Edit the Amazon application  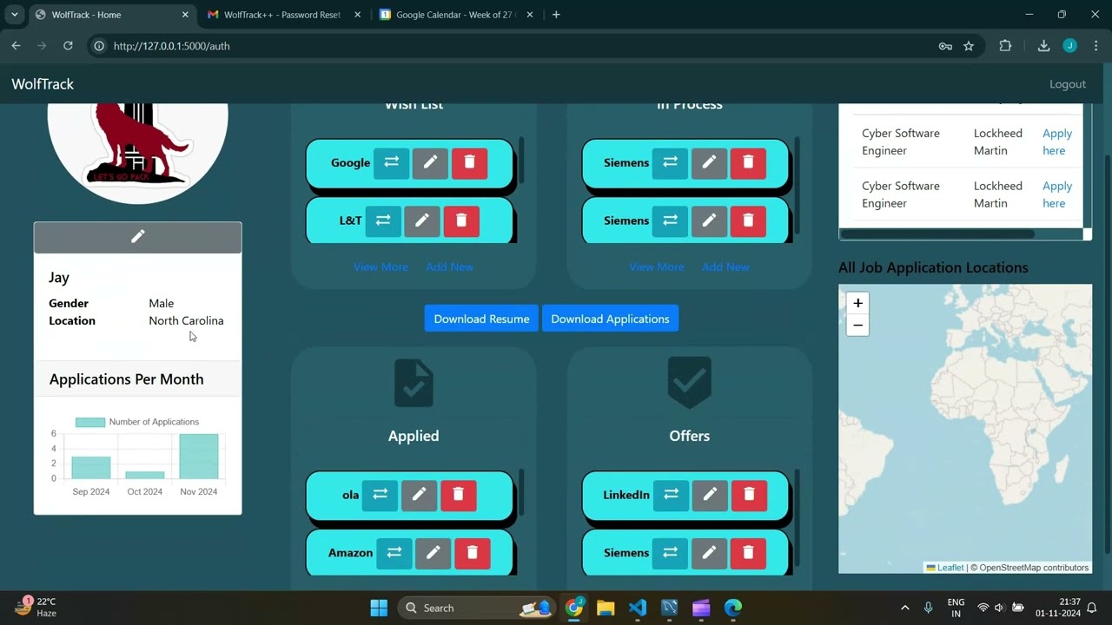click(433, 553)
